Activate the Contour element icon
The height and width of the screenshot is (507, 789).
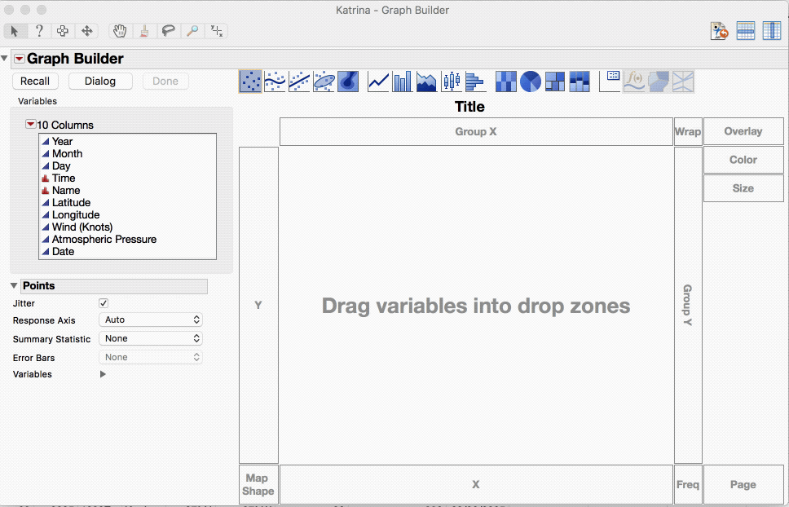click(x=348, y=81)
